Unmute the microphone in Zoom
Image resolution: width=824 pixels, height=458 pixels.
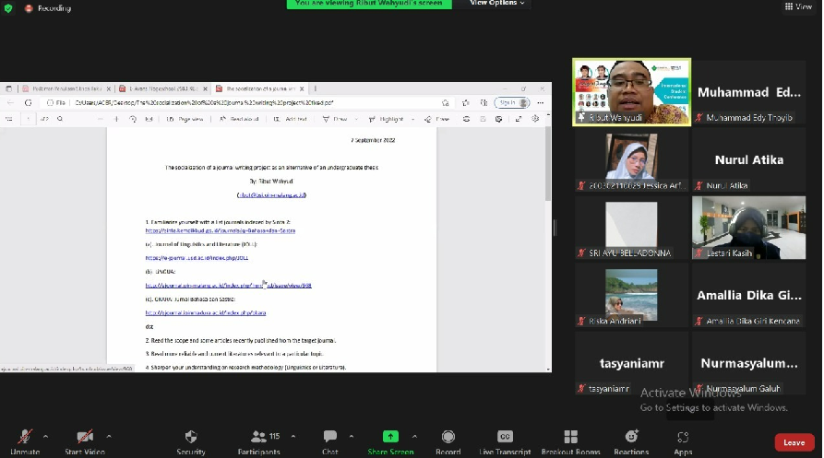[x=25, y=442]
